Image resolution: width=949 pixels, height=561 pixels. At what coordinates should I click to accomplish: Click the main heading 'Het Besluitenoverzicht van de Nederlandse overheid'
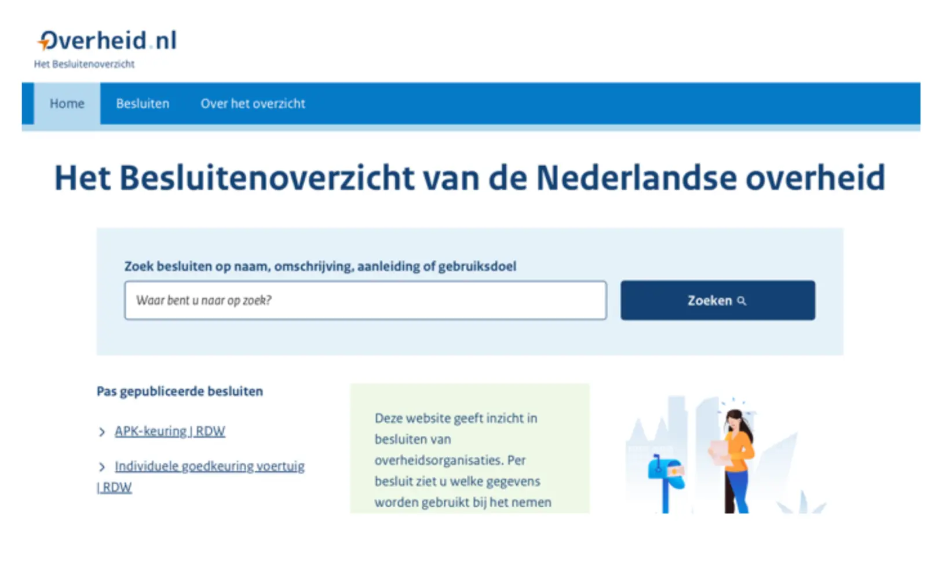pos(470,178)
